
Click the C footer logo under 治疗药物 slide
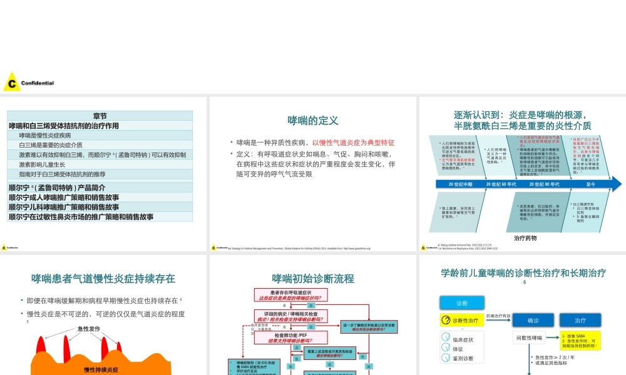point(423,247)
